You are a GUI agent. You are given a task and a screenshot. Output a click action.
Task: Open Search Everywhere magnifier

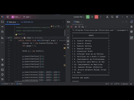[112, 17]
